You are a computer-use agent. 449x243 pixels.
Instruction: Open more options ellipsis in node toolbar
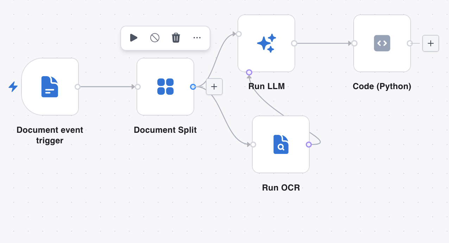(x=197, y=38)
